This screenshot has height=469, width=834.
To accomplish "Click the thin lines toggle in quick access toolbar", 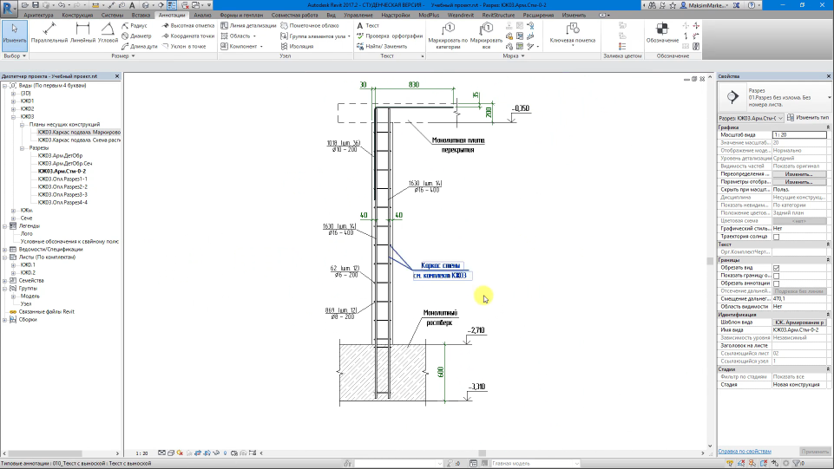I will coord(172,5).
